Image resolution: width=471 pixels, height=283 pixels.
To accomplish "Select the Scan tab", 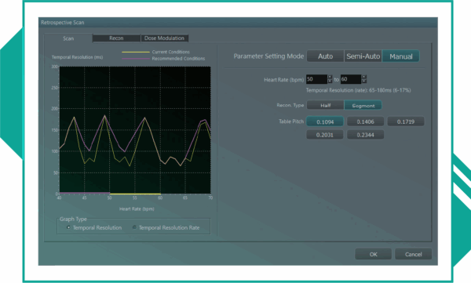I will (x=68, y=38).
